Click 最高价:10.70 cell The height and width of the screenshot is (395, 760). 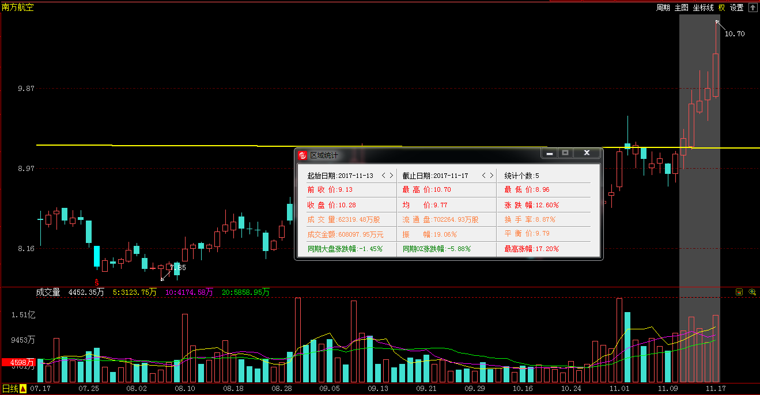pyautogui.click(x=426, y=189)
